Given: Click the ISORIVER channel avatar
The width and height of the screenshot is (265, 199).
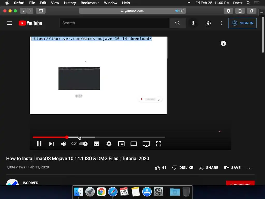Looking at the screenshot, I should coord(12,182).
